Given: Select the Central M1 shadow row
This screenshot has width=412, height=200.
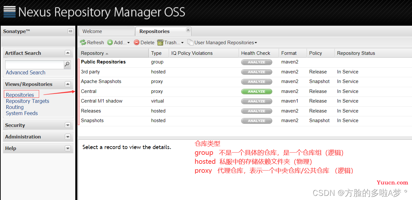Looking at the screenshot, I should 245,101.
